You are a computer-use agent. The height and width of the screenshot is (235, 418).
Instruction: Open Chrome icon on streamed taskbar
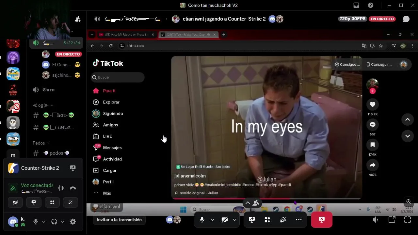tap(287, 210)
